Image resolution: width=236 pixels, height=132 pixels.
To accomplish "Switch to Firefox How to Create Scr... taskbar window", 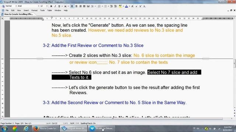I will tap(46, 129).
